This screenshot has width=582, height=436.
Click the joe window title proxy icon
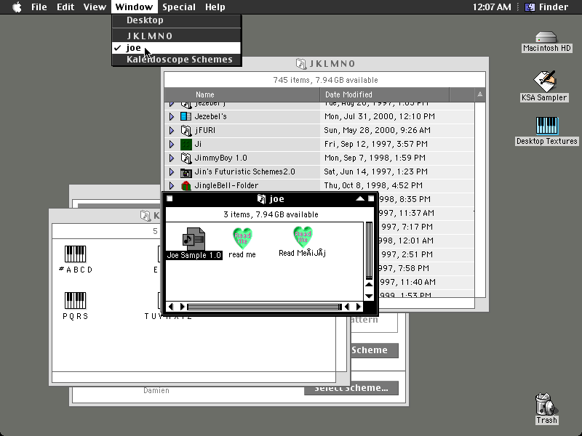(x=261, y=199)
